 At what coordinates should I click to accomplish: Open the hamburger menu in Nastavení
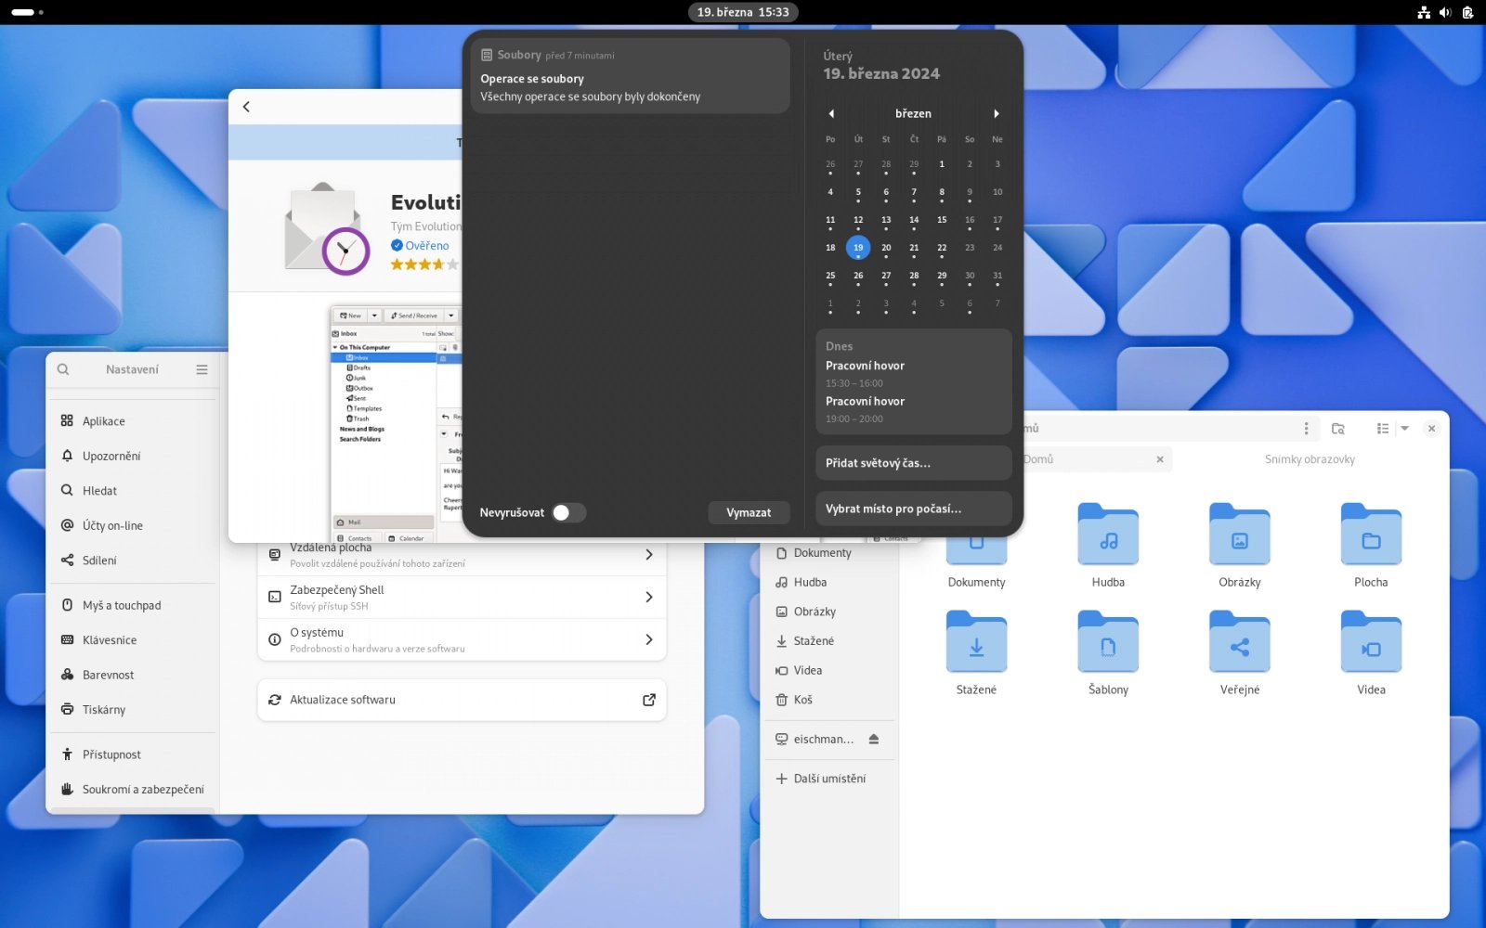pyautogui.click(x=202, y=369)
